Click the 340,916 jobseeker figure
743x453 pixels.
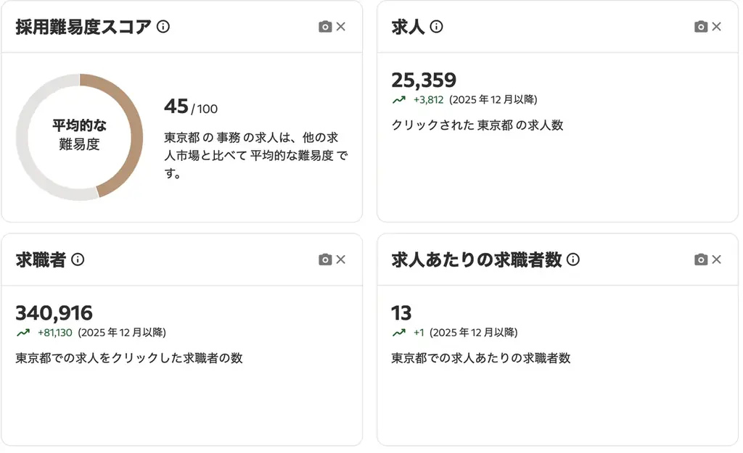click(53, 314)
